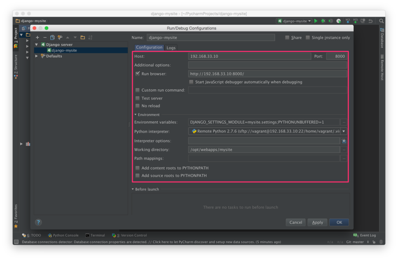Click the undo/revert arrow icon in toolbar
This screenshot has width=398, height=260.
pos(370,21)
